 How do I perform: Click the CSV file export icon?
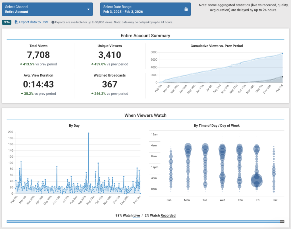tap(16, 22)
